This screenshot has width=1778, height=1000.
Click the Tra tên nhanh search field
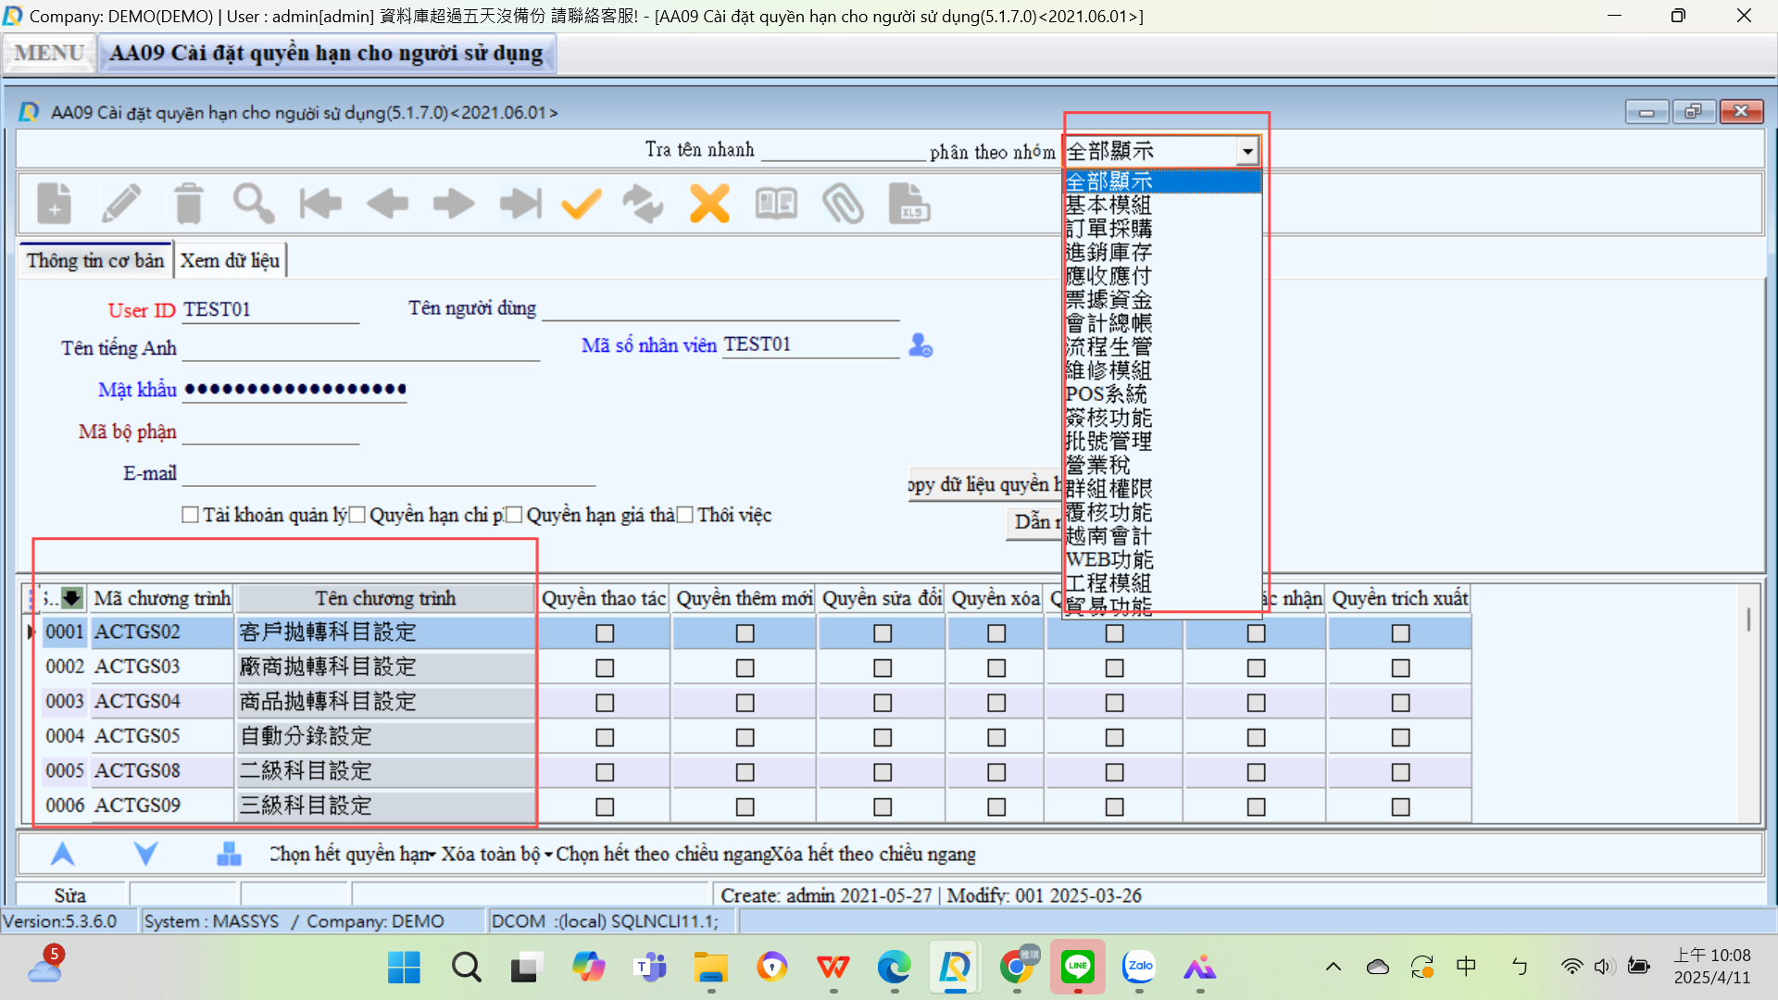(843, 150)
